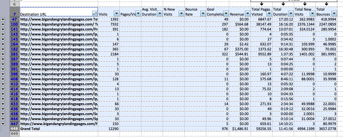Select Total Pages Visited cell 9552.89
Image resolution: width=343 pixels, height=137 pixels.
[x=261, y=54]
